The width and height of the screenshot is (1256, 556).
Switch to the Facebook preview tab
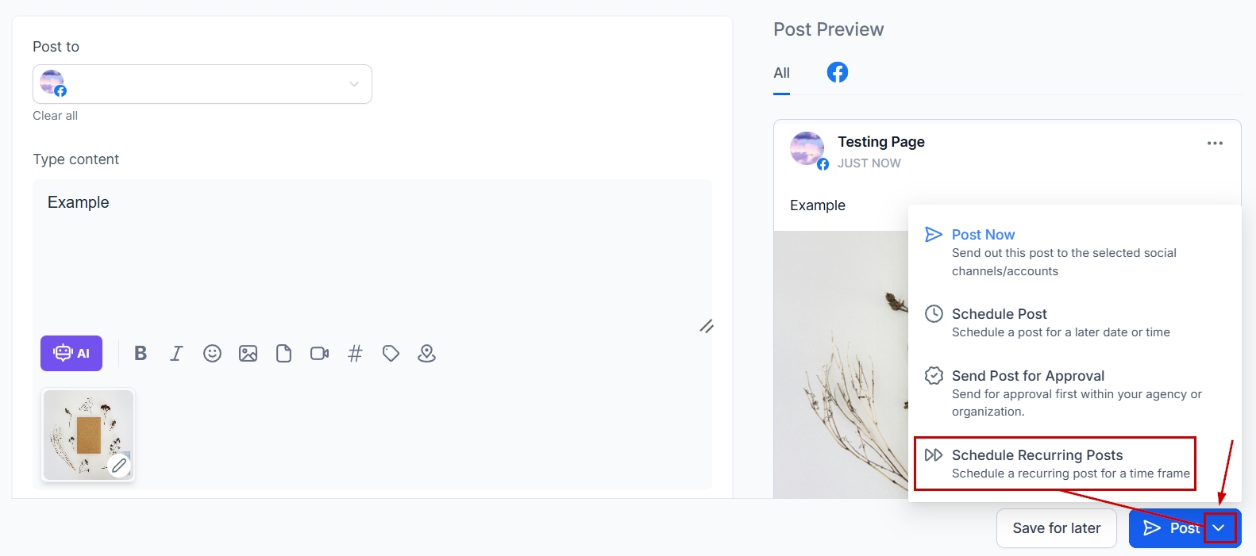(838, 72)
